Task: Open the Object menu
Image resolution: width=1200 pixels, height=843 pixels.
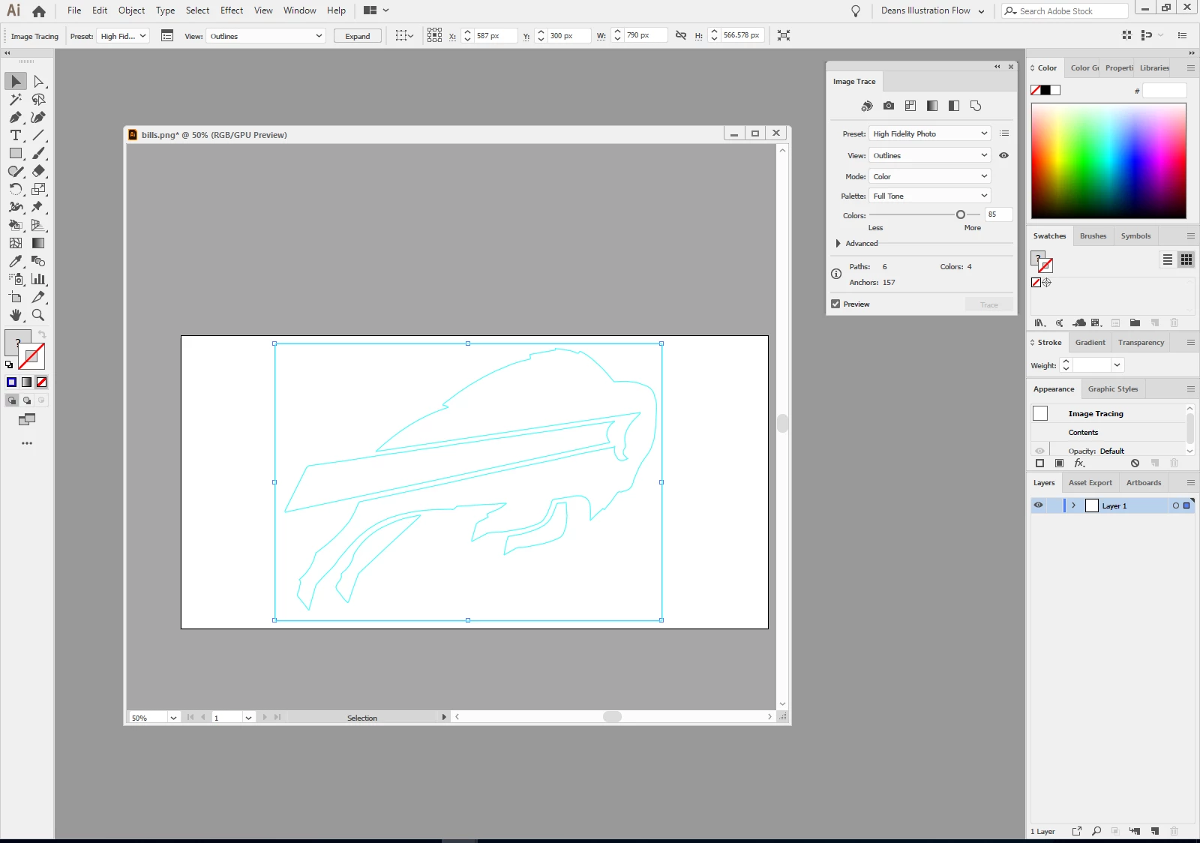Action: point(131,10)
